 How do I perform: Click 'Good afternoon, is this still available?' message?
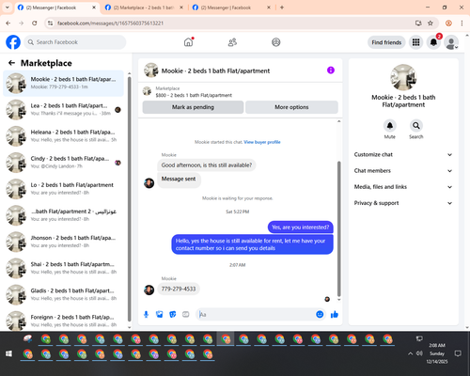click(x=207, y=165)
